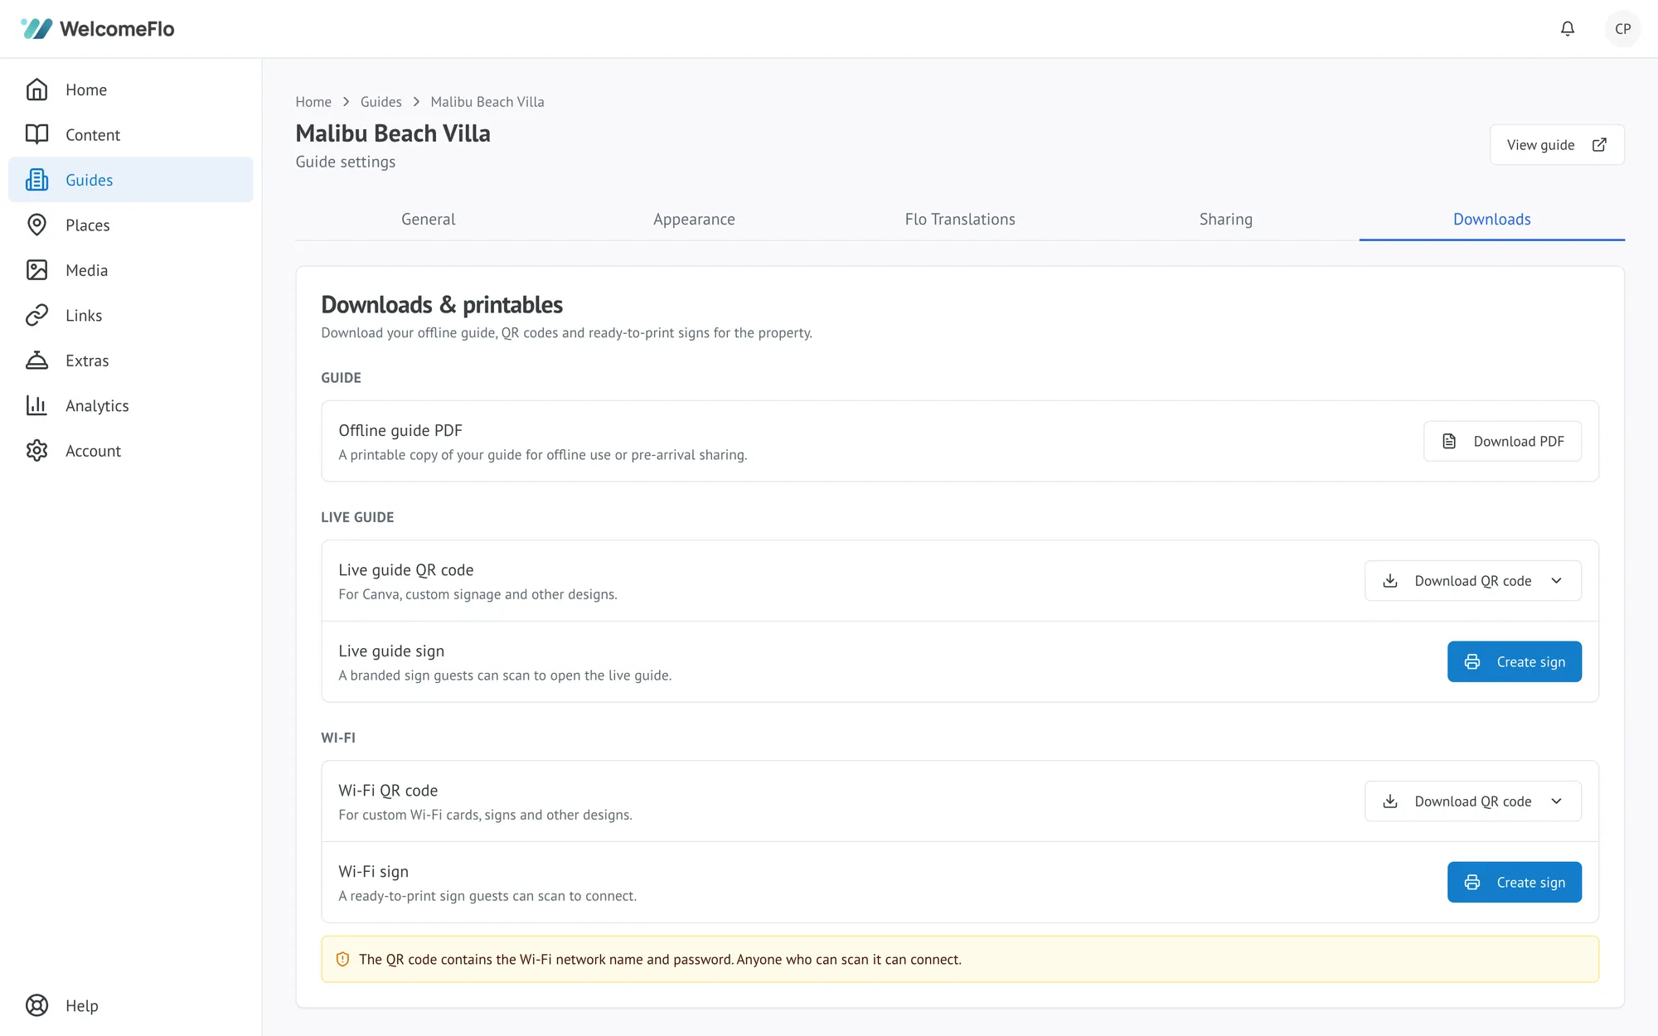Switch to the Appearance tab

(694, 220)
